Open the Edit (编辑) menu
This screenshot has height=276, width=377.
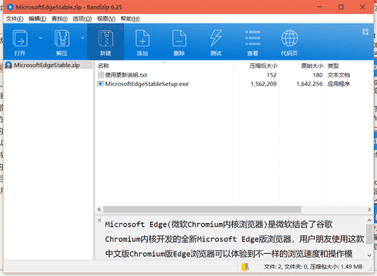[x=37, y=18]
